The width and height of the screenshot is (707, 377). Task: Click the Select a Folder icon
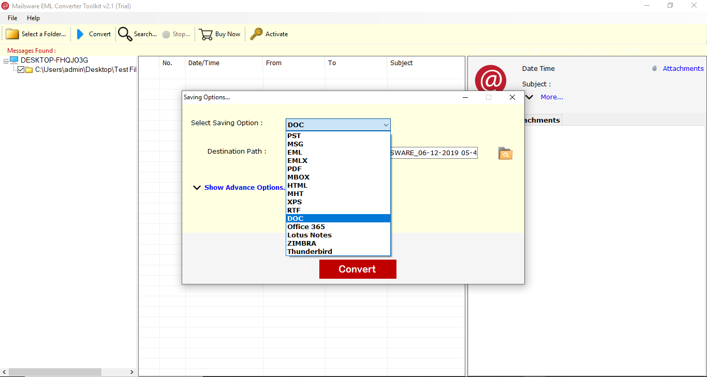pyautogui.click(x=12, y=34)
